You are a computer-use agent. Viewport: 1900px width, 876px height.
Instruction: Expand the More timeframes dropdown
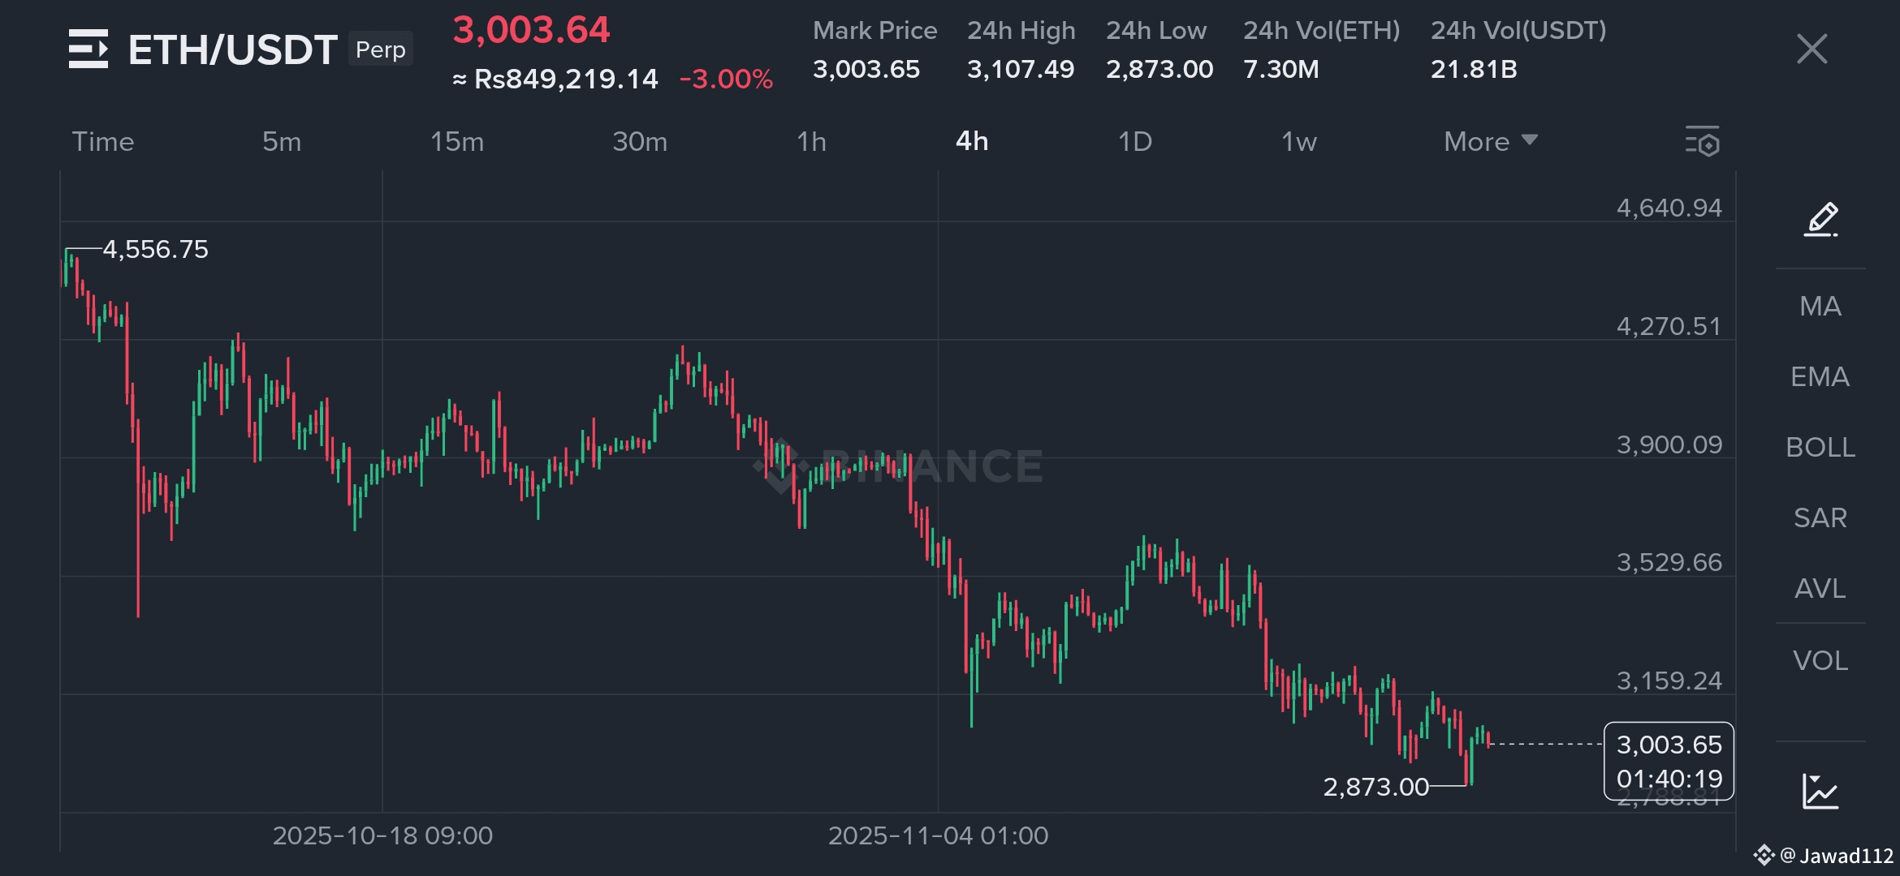pos(1490,142)
